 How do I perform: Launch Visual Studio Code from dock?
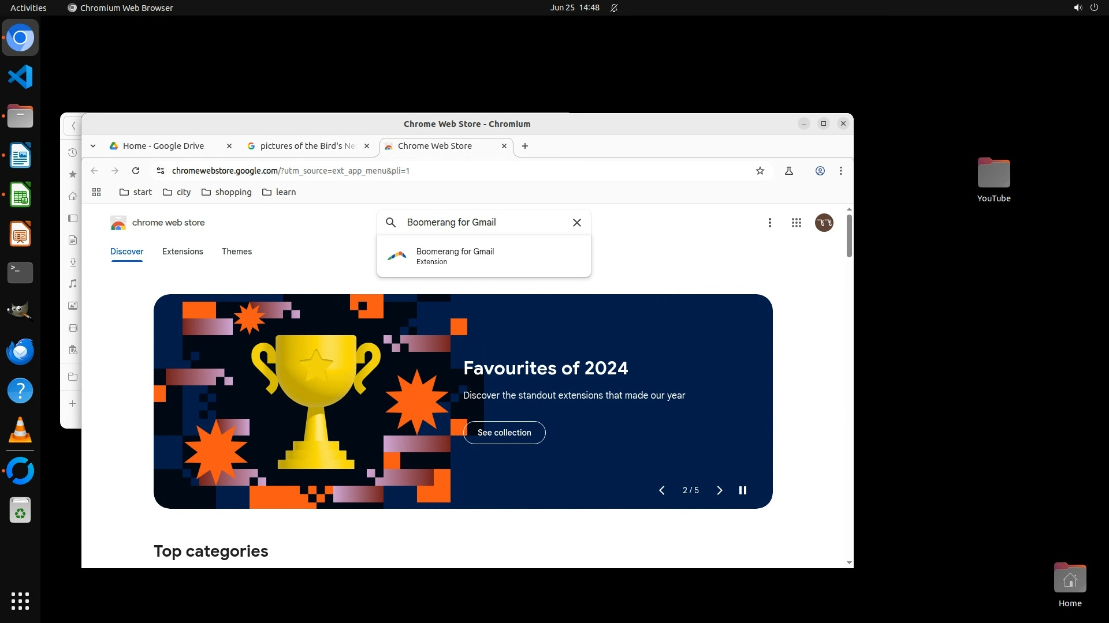pyautogui.click(x=20, y=77)
